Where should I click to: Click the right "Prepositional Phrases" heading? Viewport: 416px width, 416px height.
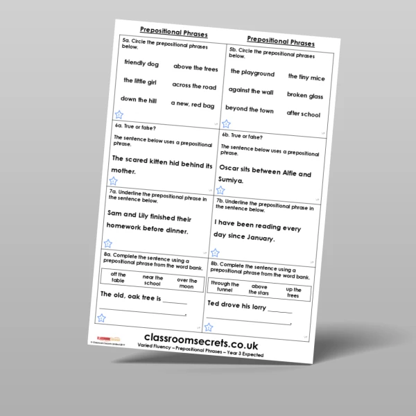[281, 41]
